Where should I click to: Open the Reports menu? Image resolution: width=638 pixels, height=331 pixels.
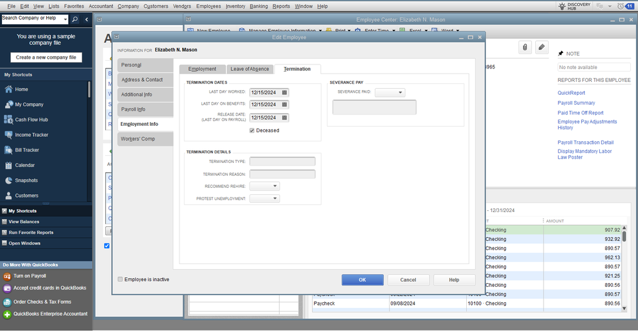(281, 6)
